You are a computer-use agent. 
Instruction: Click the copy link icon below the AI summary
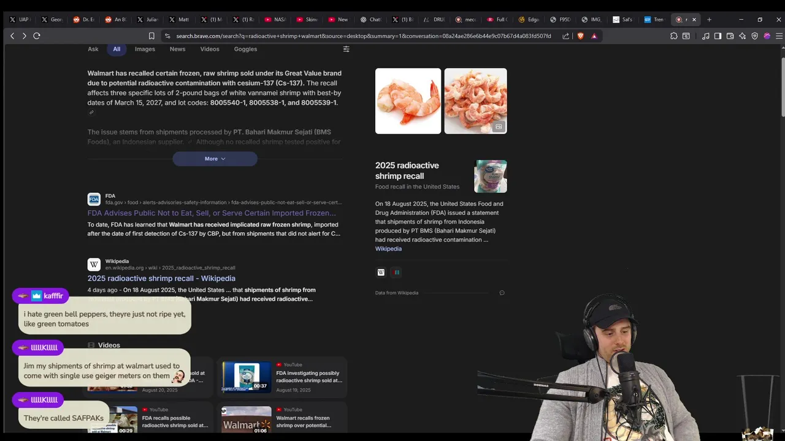91,113
